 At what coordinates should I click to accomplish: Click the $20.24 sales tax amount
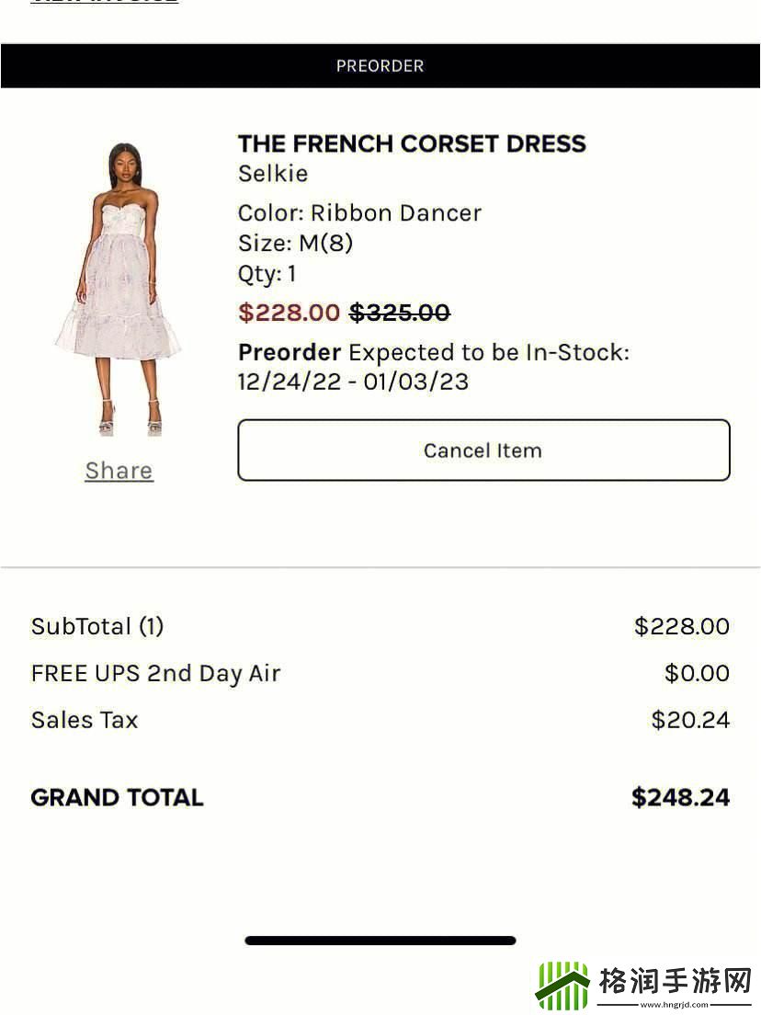click(690, 719)
